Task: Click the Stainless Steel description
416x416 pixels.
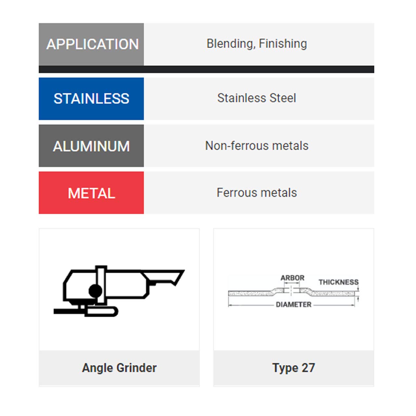Action: pyautogui.click(x=257, y=98)
